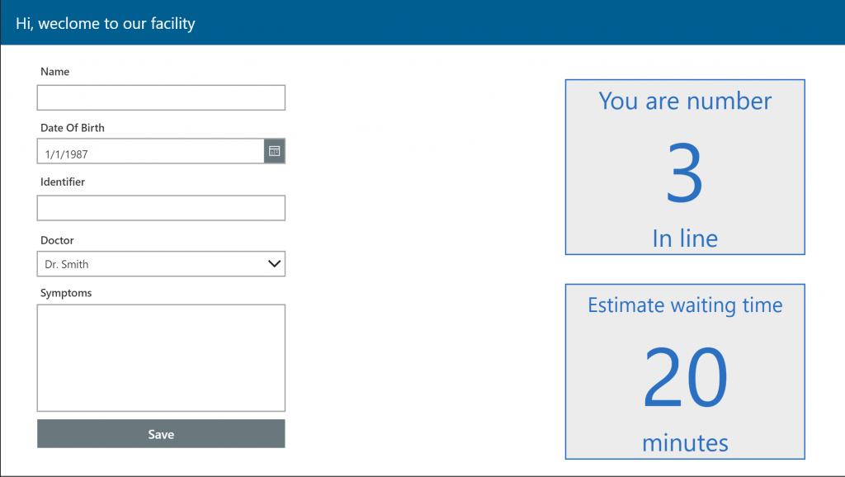The width and height of the screenshot is (845, 477).
Task: Click the waiting time value 20
Action: click(685, 378)
